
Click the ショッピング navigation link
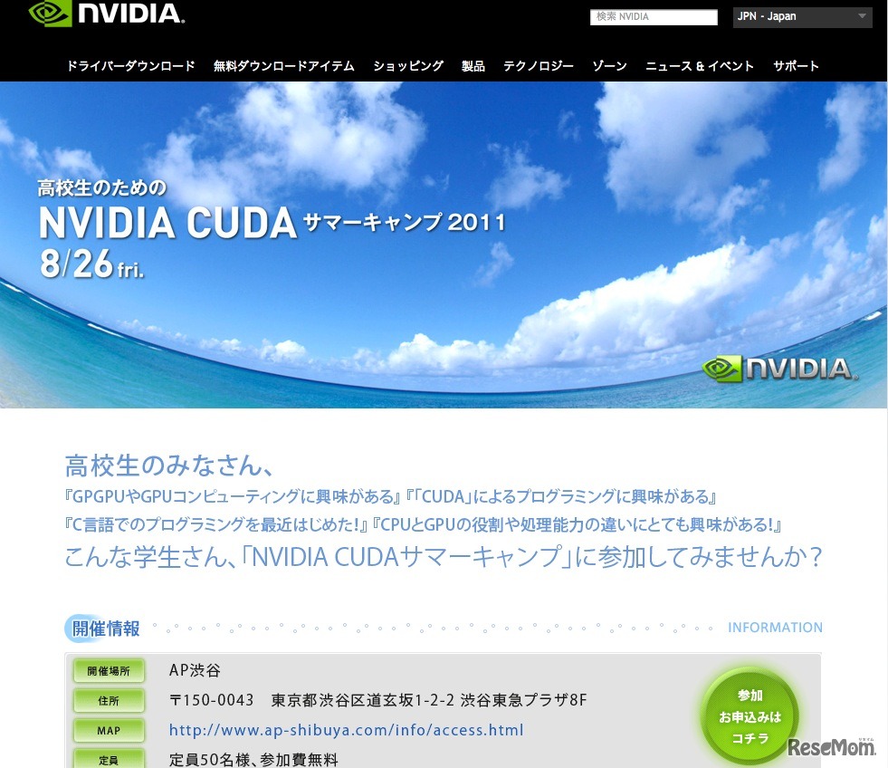click(407, 65)
